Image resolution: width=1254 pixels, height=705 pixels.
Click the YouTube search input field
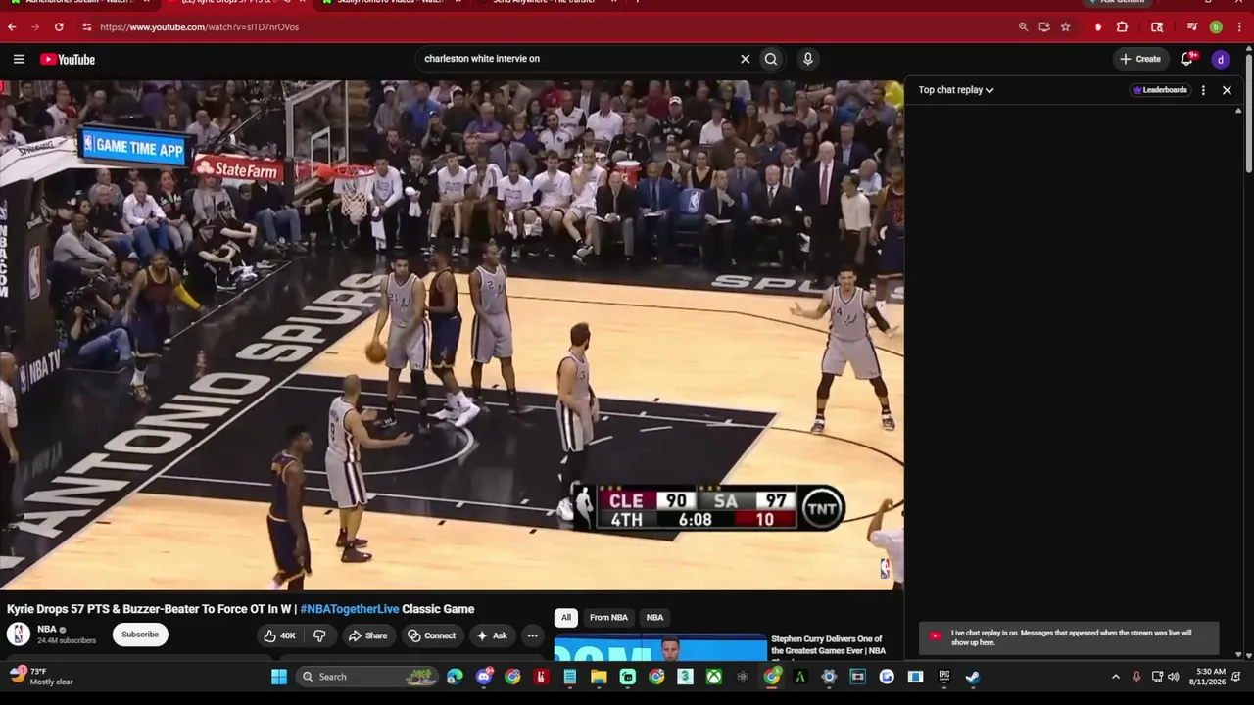578,59
